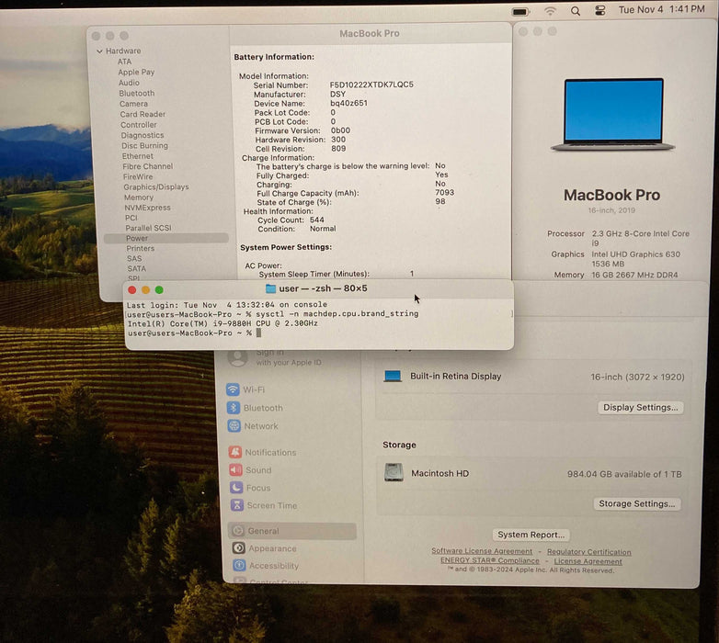
Task: Open Software License Agreement link
Action: coord(482,551)
